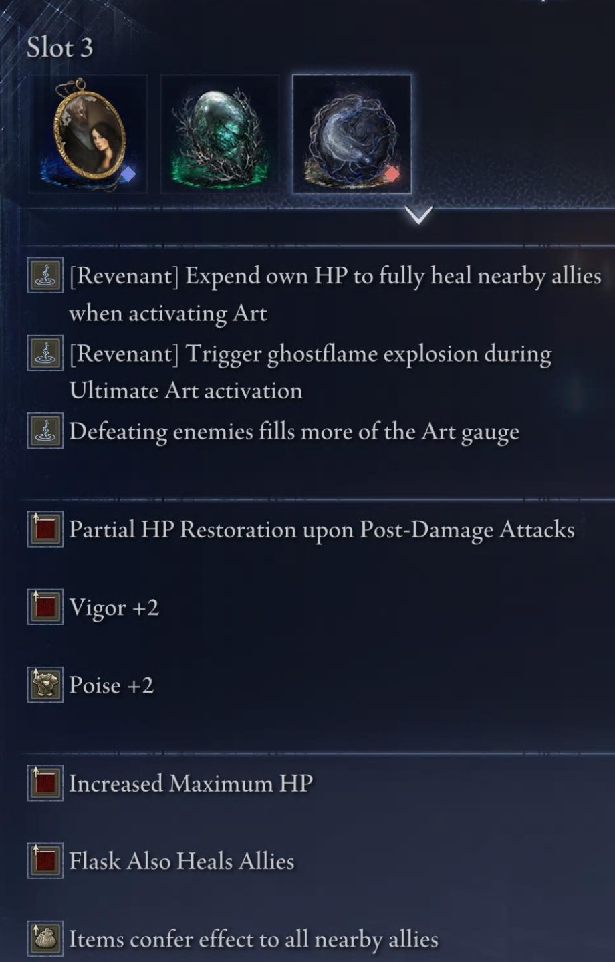Screen dimensions: 615x962
Task: Select the Vigor +2 effect text
Action: (114, 608)
